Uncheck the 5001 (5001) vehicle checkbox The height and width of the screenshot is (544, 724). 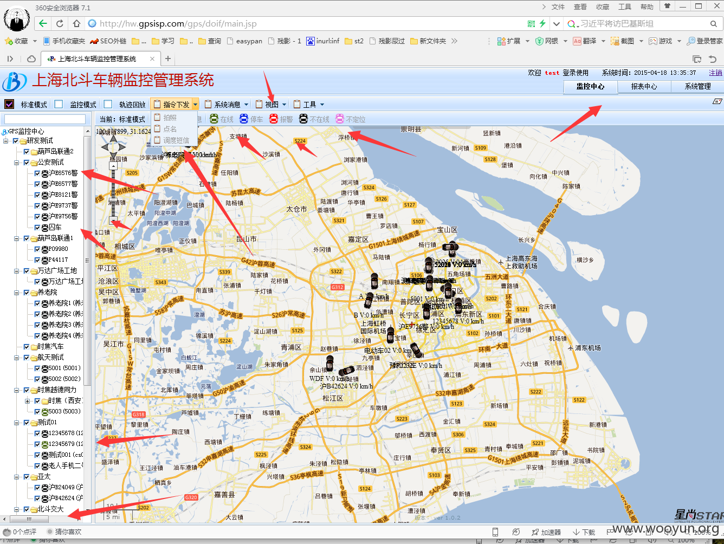pyautogui.click(x=37, y=368)
